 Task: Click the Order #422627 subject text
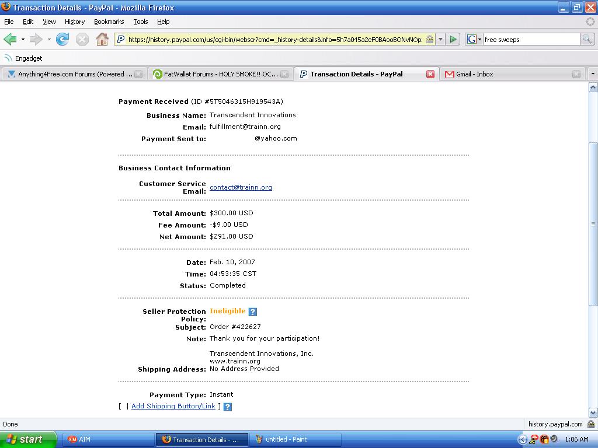coord(235,327)
